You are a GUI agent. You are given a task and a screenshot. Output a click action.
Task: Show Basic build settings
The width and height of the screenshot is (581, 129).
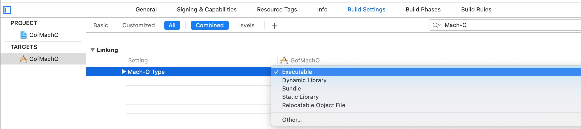(100, 25)
